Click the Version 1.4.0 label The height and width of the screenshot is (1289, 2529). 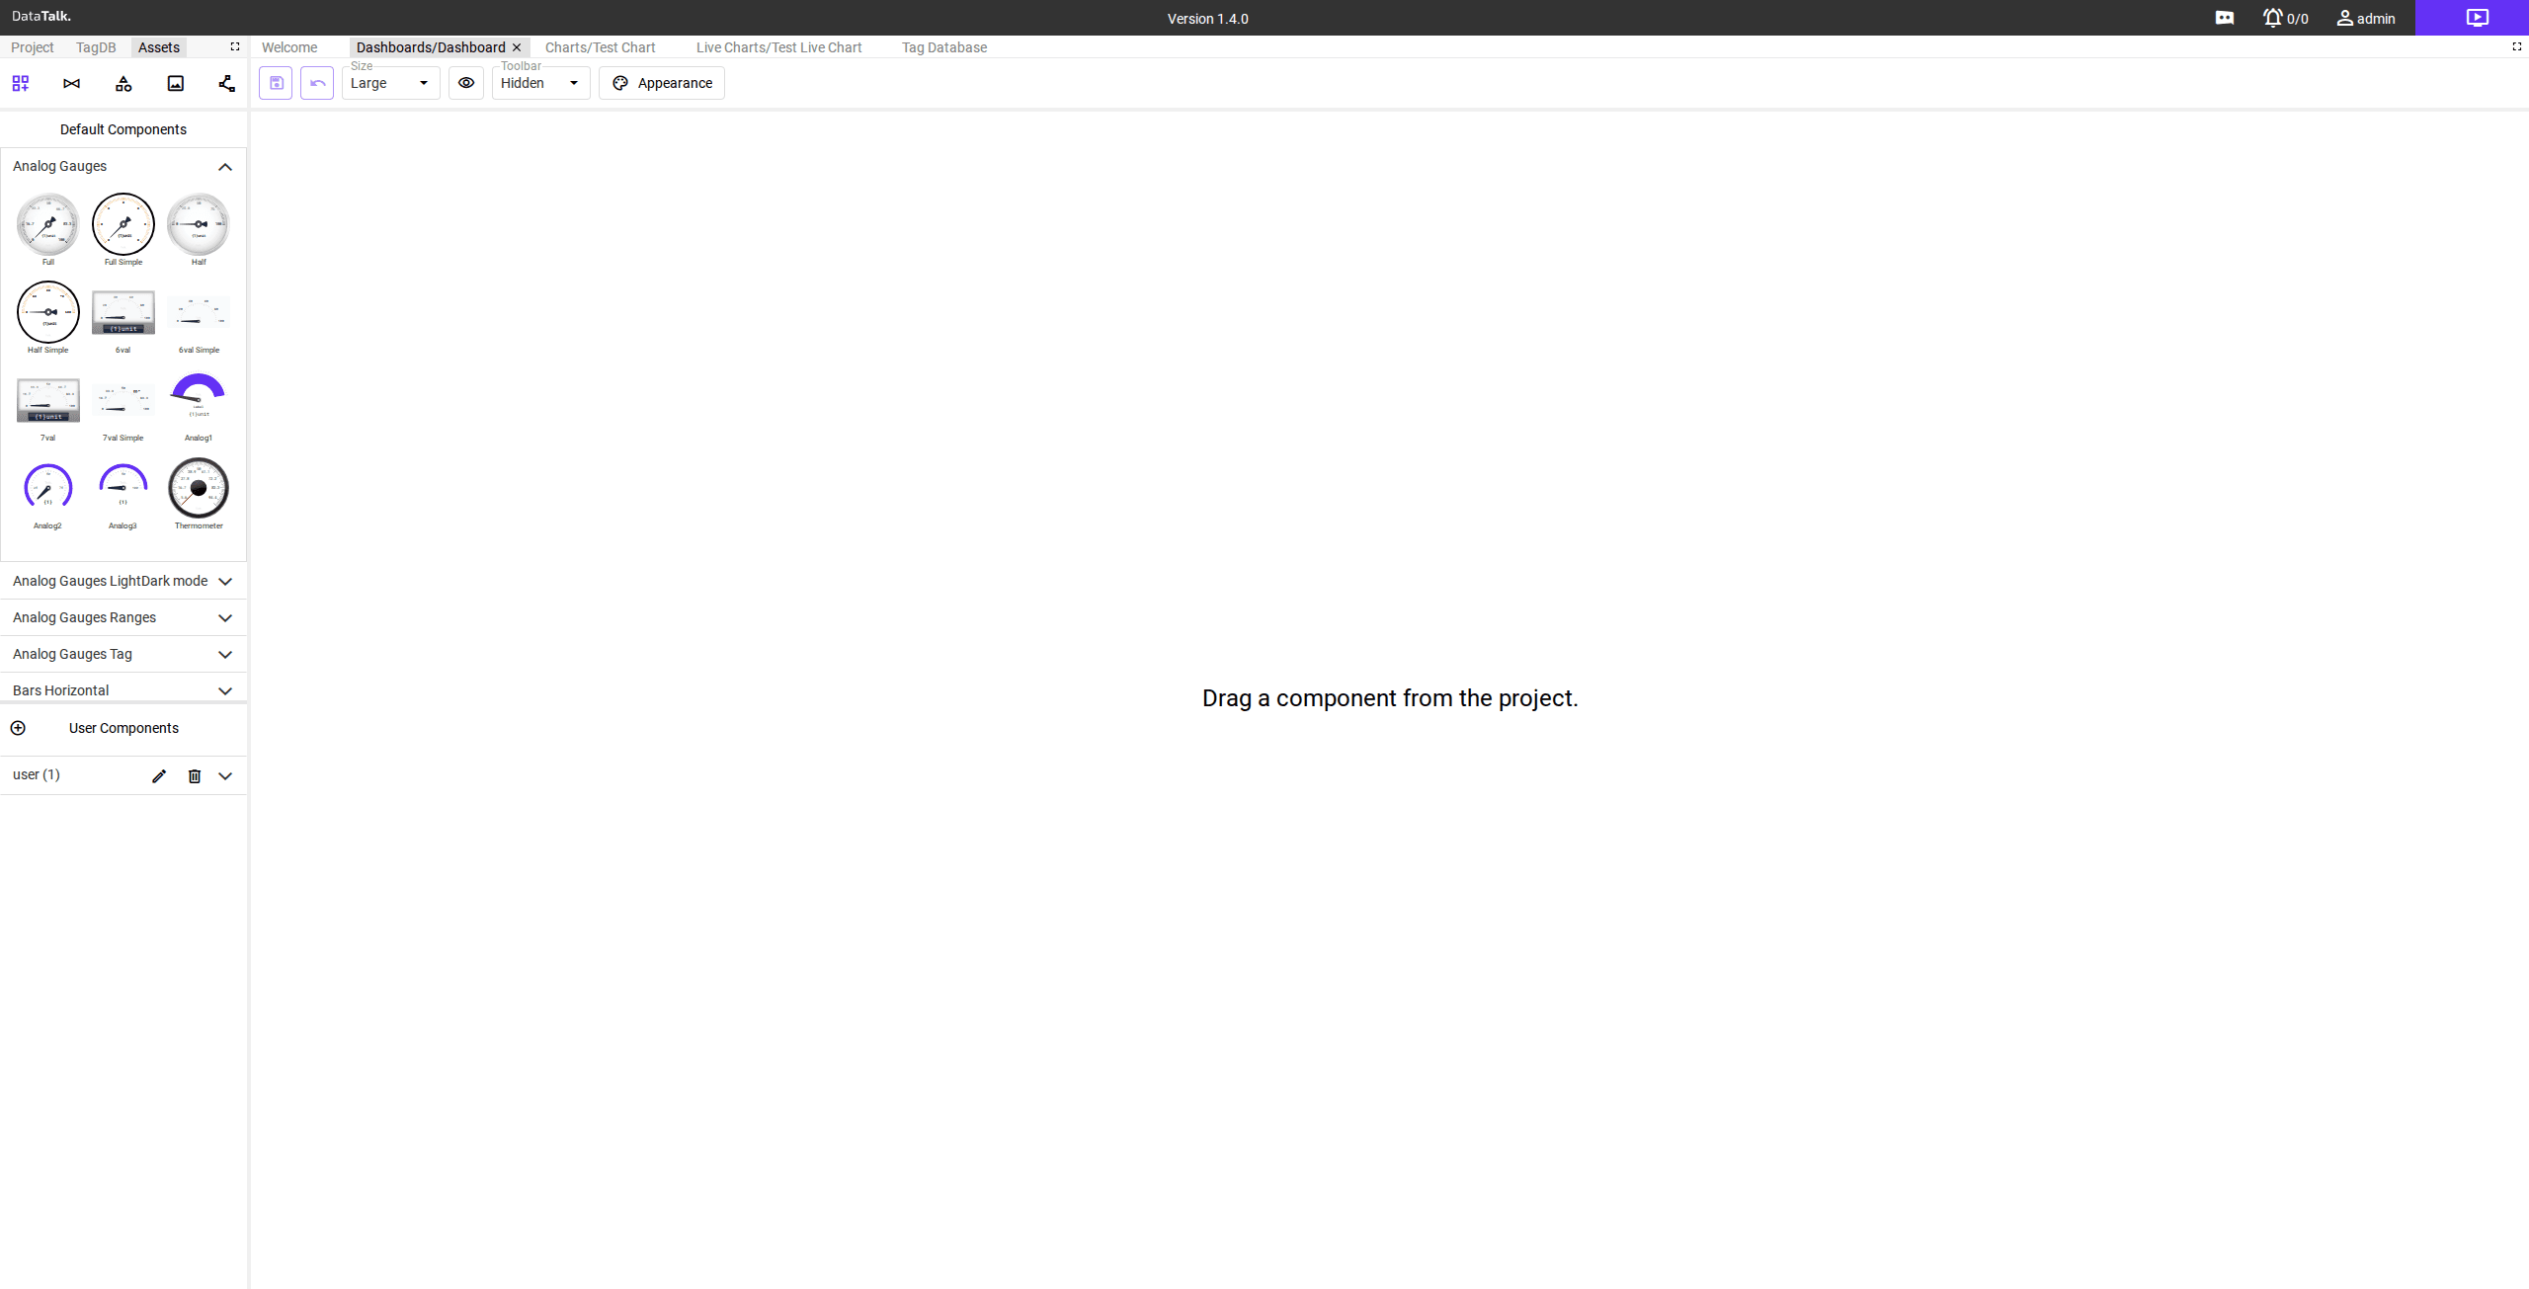point(1207,19)
